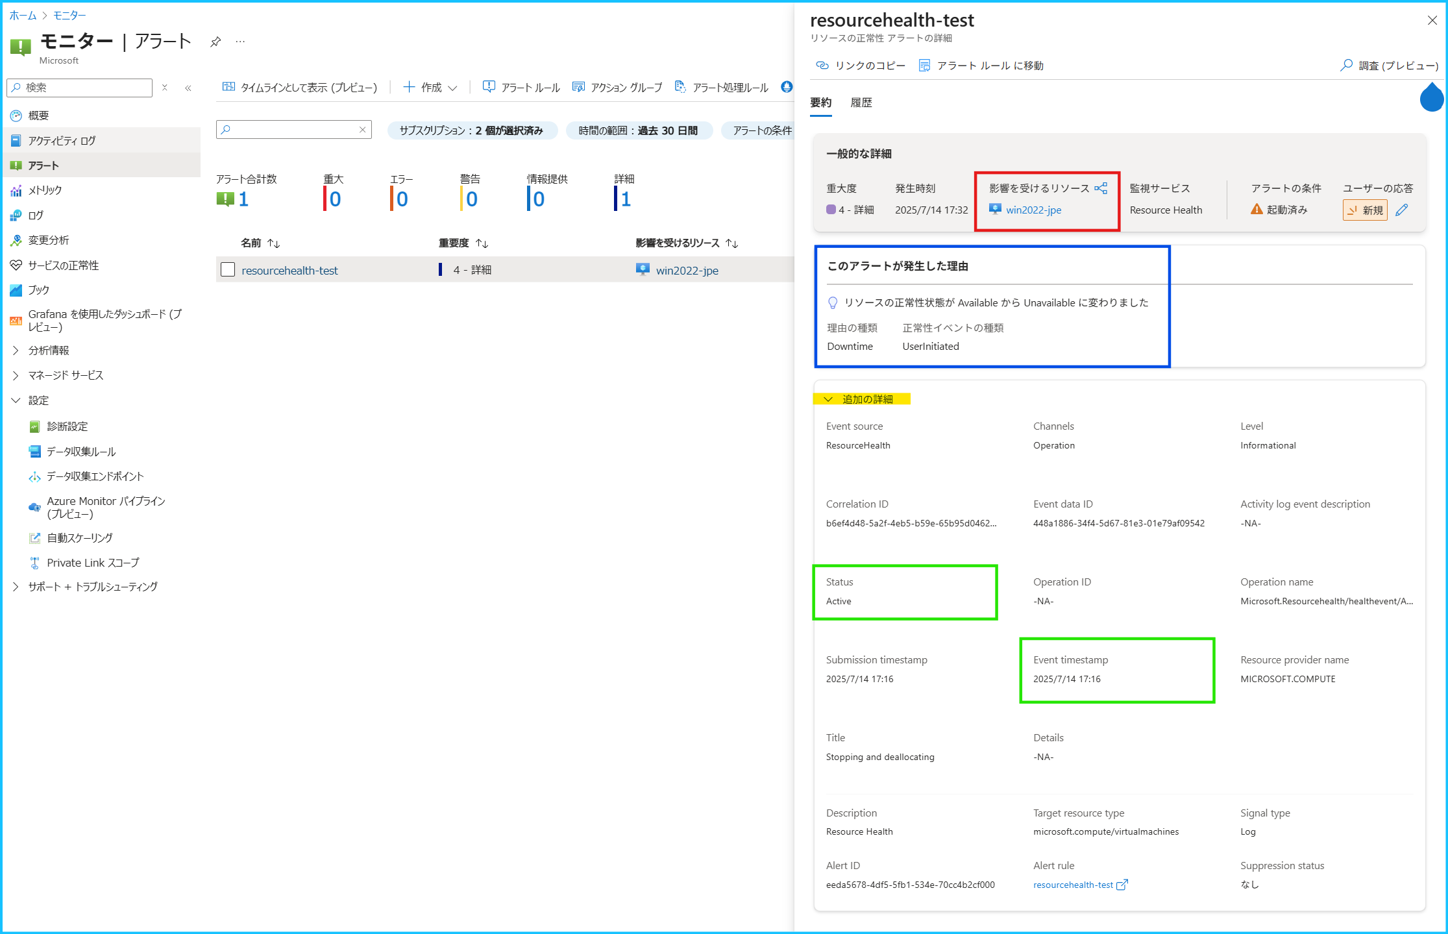
Task: Open アラート ルール from toolbar
Action: click(521, 88)
